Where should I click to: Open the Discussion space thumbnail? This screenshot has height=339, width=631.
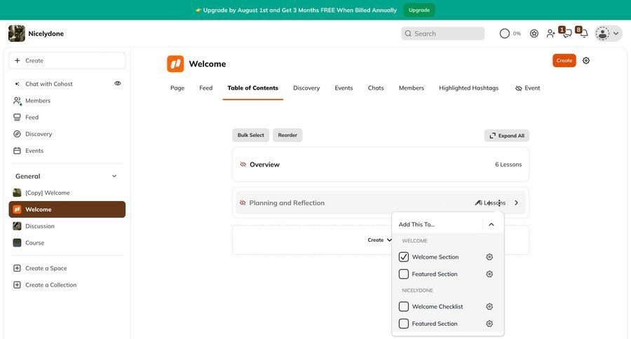coord(17,226)
